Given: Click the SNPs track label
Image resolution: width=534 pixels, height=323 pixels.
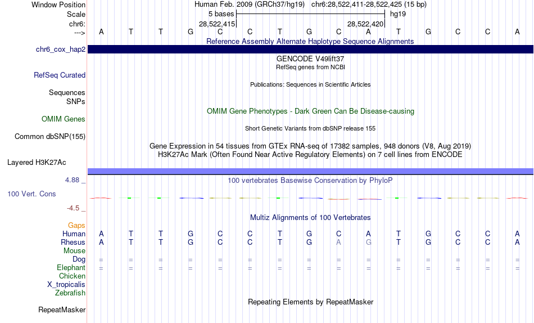Looking at the screenshot, I should pyautogui.click(x=76, y=102).
